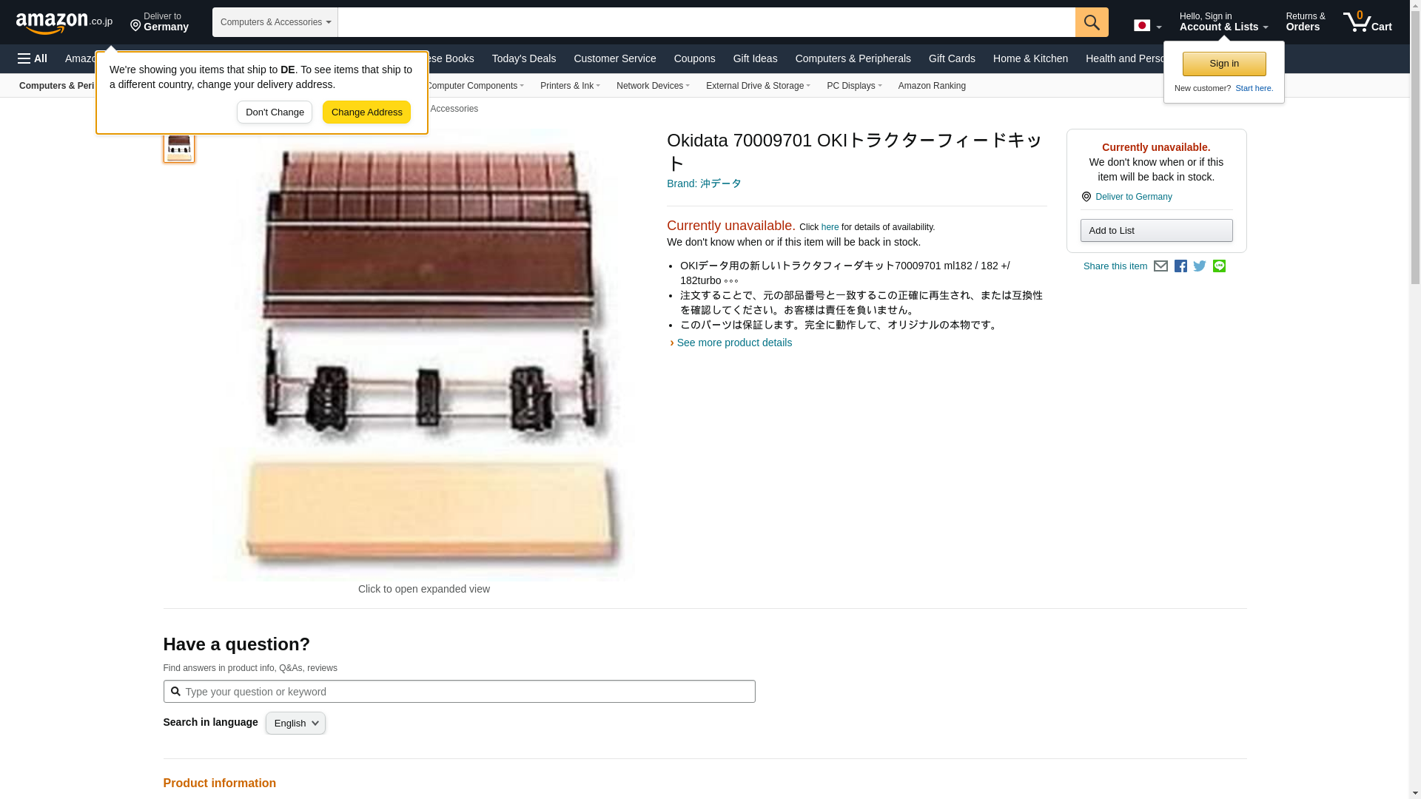Open the Japan flag language selector

(x=1147, y=26)
